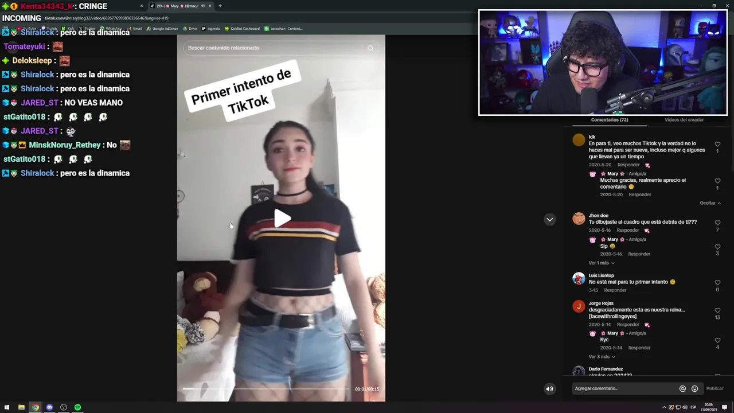Open File Explorer from taskbar
Viewport: 734px width, 413px height.
21,407
